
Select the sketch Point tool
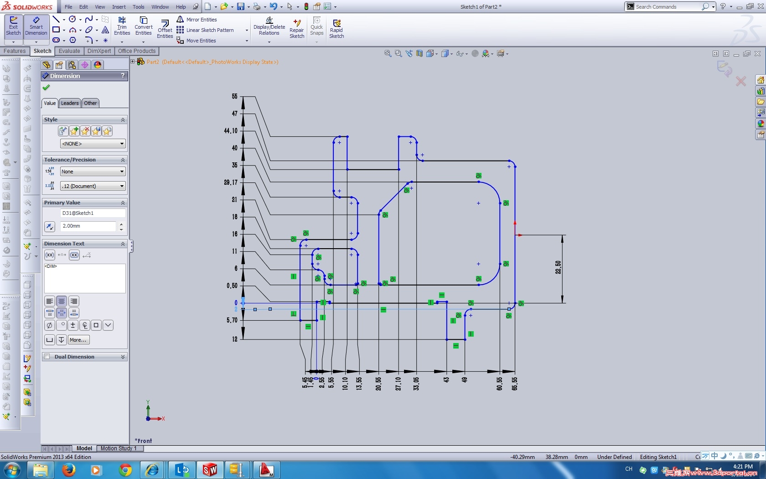coord(105,40)
